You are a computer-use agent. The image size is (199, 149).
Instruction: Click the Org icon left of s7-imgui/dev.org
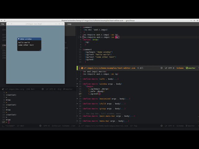click(3, 89)
